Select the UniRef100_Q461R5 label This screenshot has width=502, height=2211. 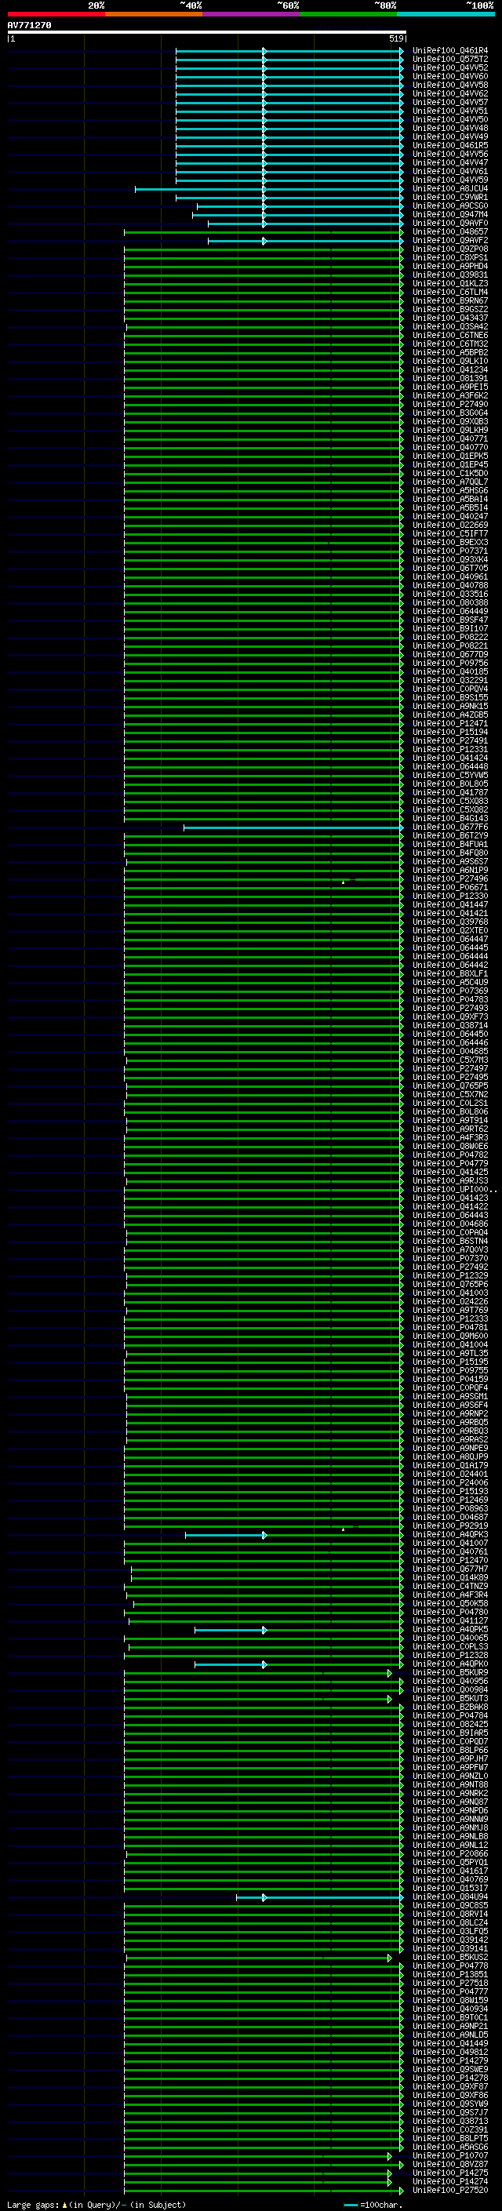pos(450,146)
